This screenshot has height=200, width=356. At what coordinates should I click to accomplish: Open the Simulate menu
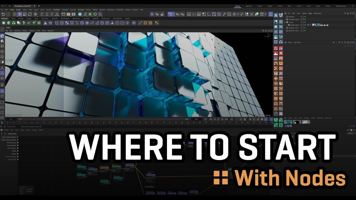tap(81, 10)
